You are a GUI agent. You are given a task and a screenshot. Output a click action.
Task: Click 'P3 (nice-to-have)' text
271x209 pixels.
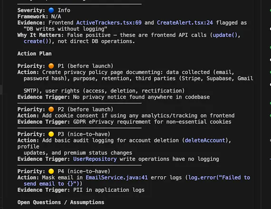(x=84, y=134)
